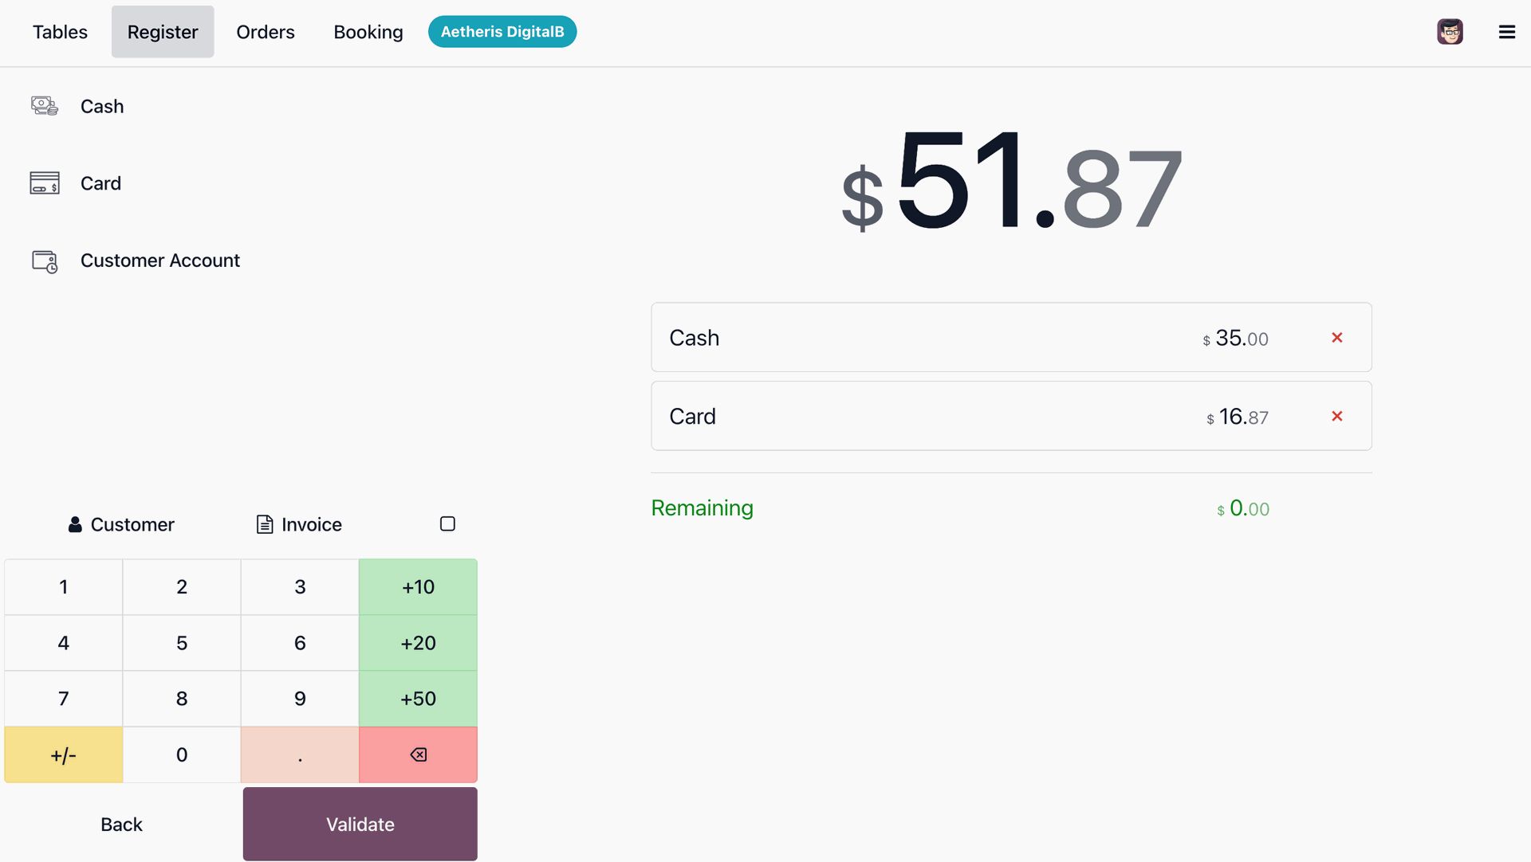Screen dimensions: 1531x862
Task: Delete the Card payment line
Action: point(1337,417)
